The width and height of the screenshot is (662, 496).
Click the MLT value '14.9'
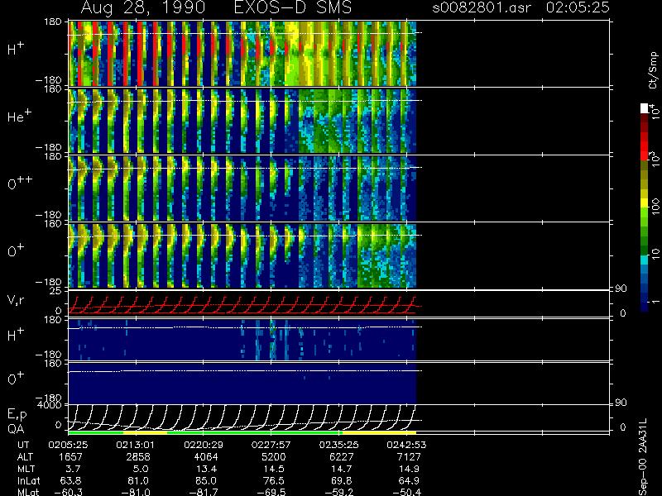coord(410,469)
